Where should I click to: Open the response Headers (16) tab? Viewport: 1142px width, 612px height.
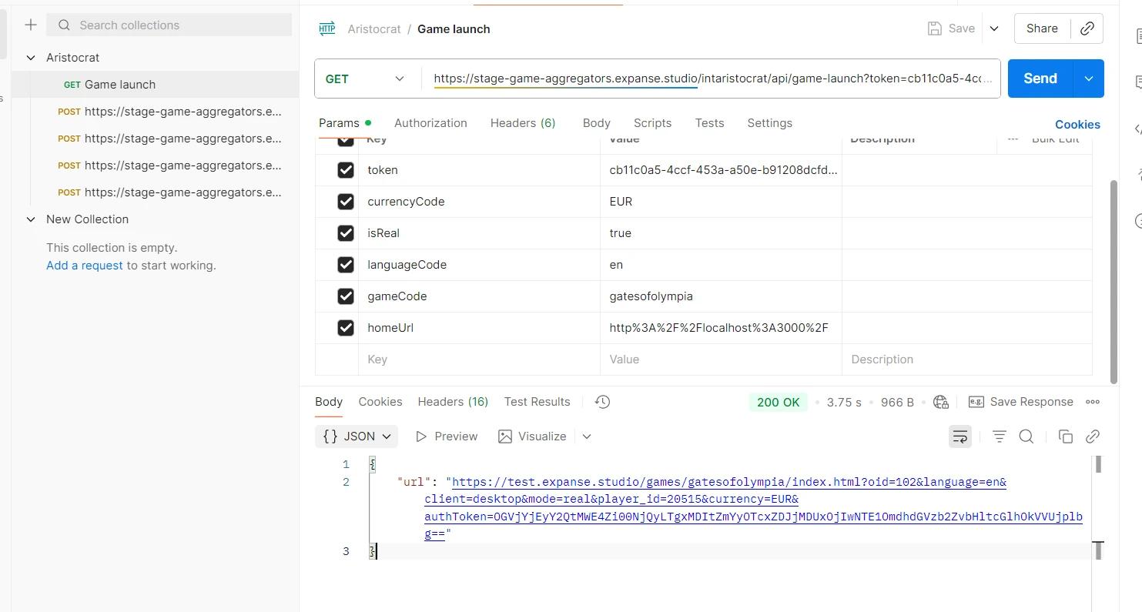[453, 402]
